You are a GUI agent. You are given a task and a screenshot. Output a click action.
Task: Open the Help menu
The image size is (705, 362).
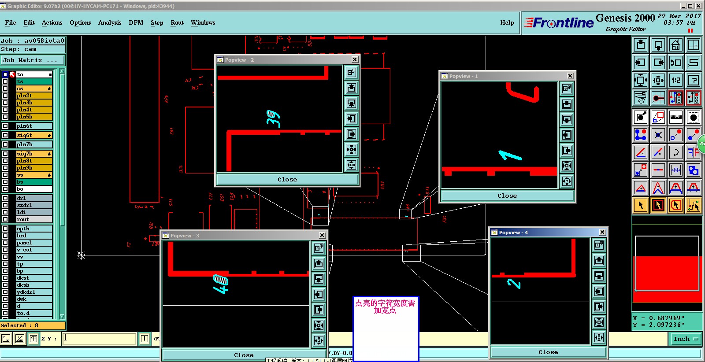click(507, 22)
